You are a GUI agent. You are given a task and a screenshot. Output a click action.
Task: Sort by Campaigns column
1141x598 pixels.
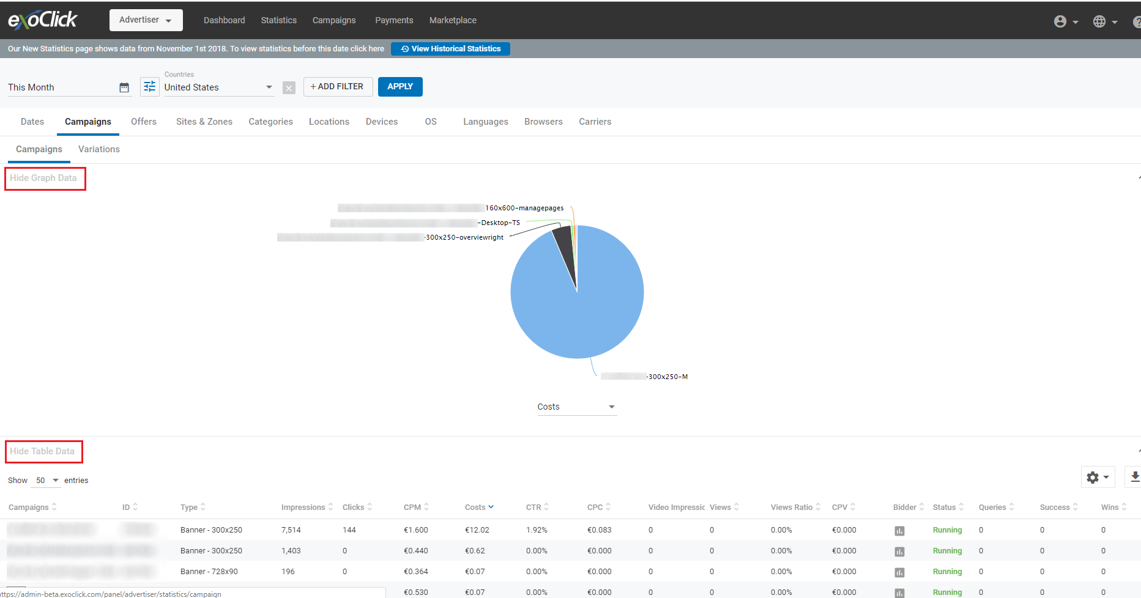click(x=32, y=507)
